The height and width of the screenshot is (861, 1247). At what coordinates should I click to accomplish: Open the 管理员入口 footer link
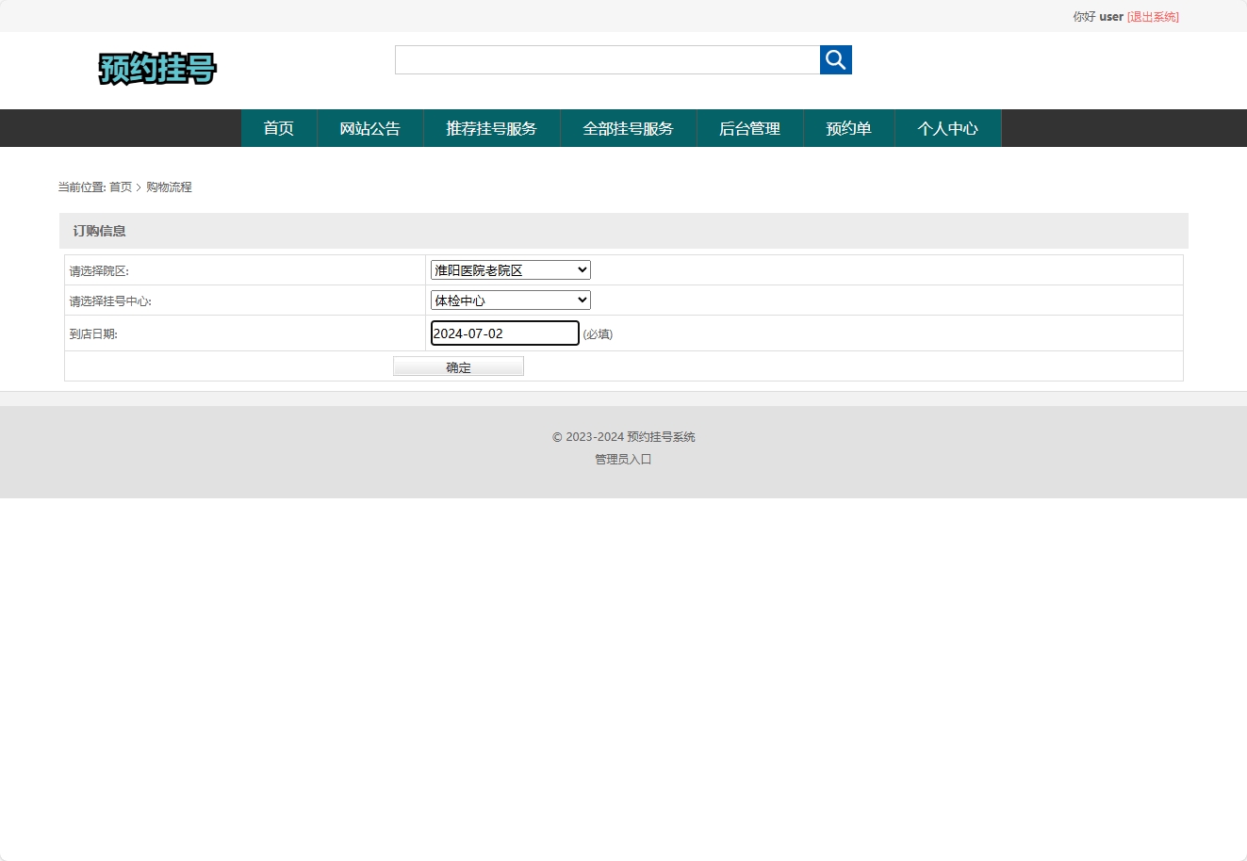pyautogui.click(x=623, y=460)
